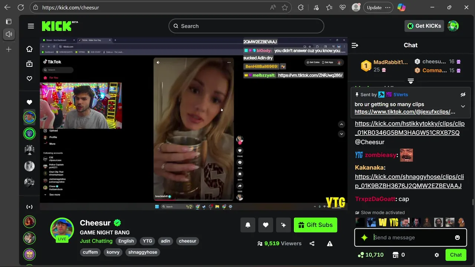Select the cuffem tag
Image resolution: width=475 pixels, height=267 pixels.
click(x=90, y=252)
